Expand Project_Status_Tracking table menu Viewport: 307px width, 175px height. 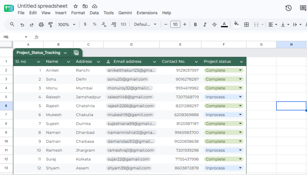(65, 53)
